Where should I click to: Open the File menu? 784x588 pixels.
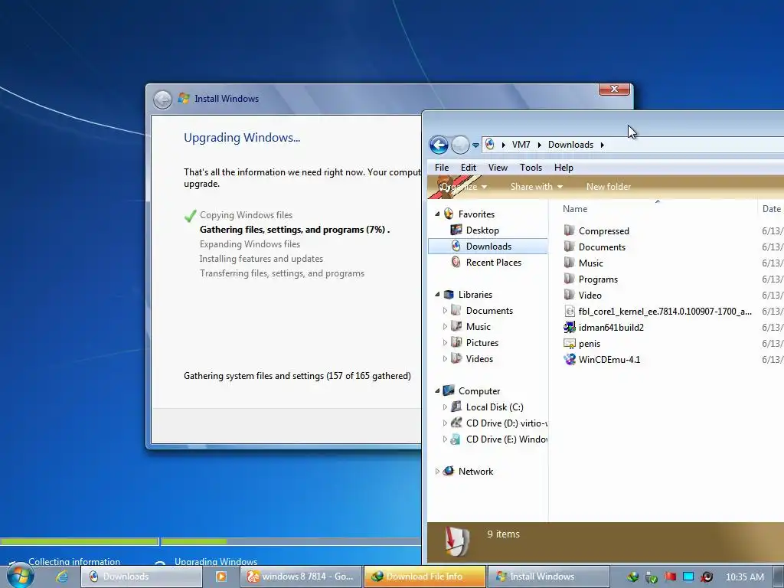click(x=442, y=168)
